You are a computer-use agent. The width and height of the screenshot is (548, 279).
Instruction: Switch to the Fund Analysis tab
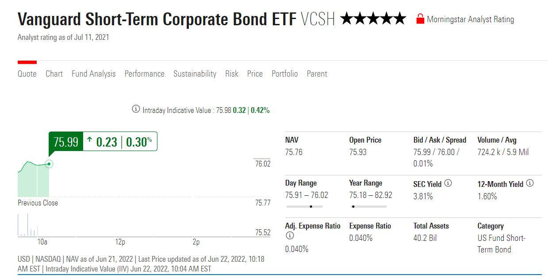click(x=94, y=74)
